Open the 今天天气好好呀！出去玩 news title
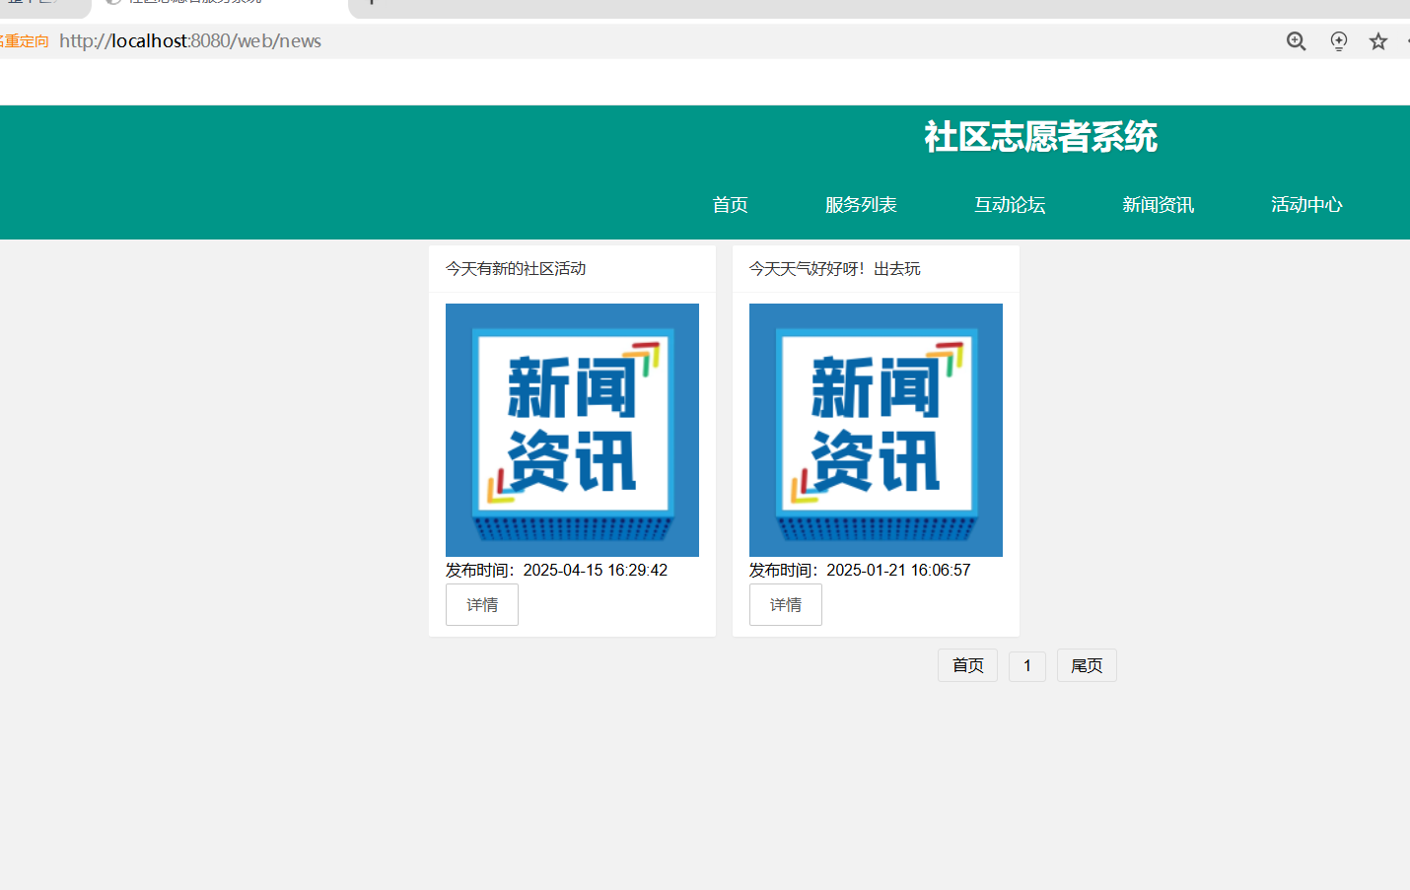The height and width of the screenshot is (890, 1410). (834, 269)
